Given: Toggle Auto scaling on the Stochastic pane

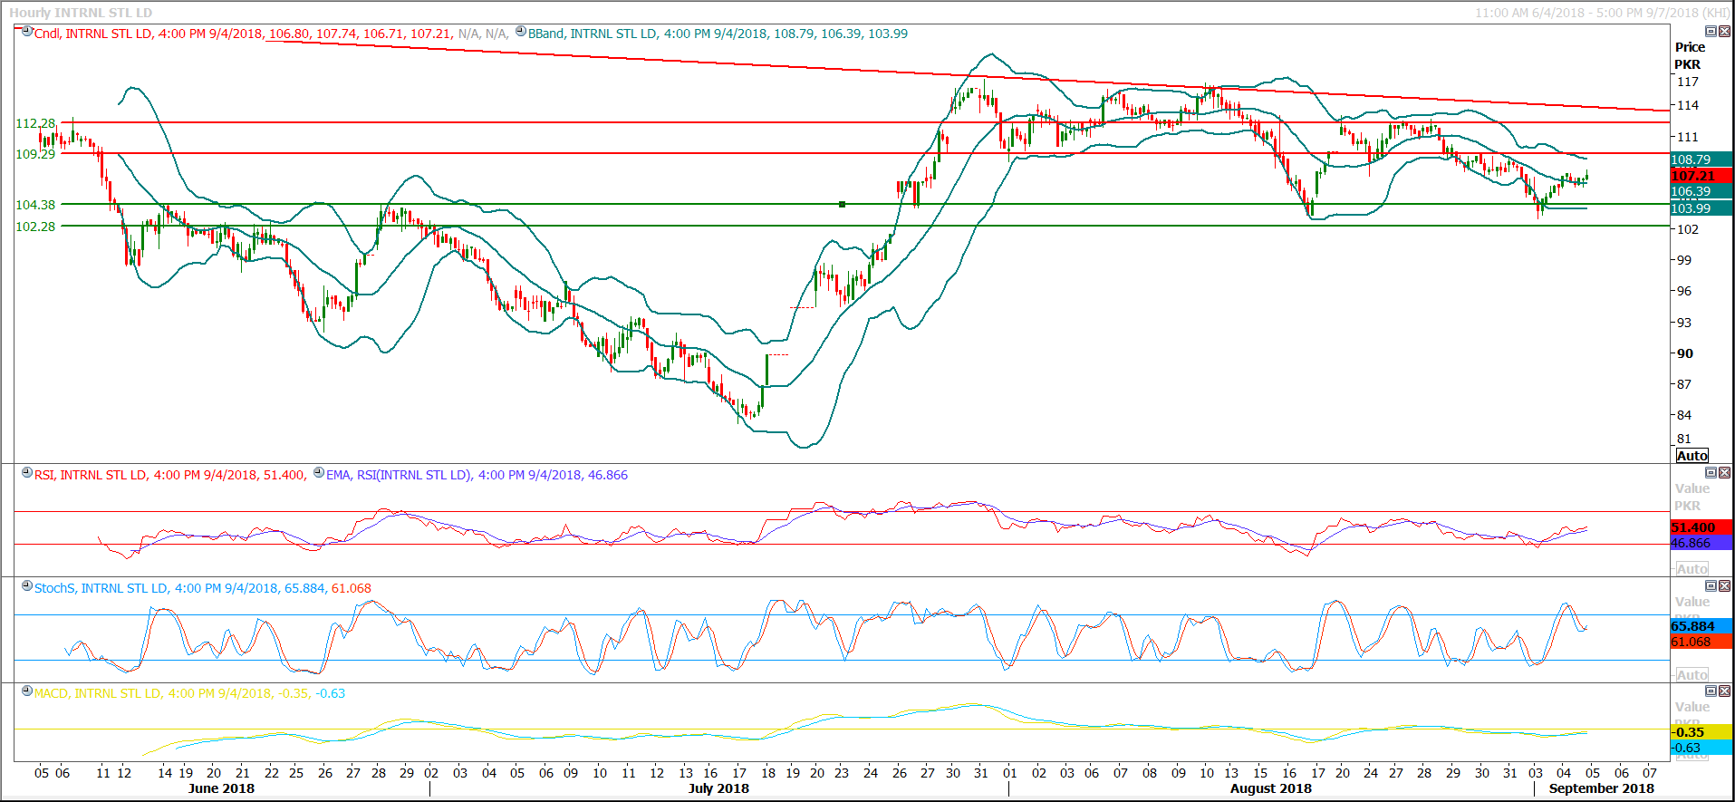Looking at the screenshot, I should point(1692,675).
